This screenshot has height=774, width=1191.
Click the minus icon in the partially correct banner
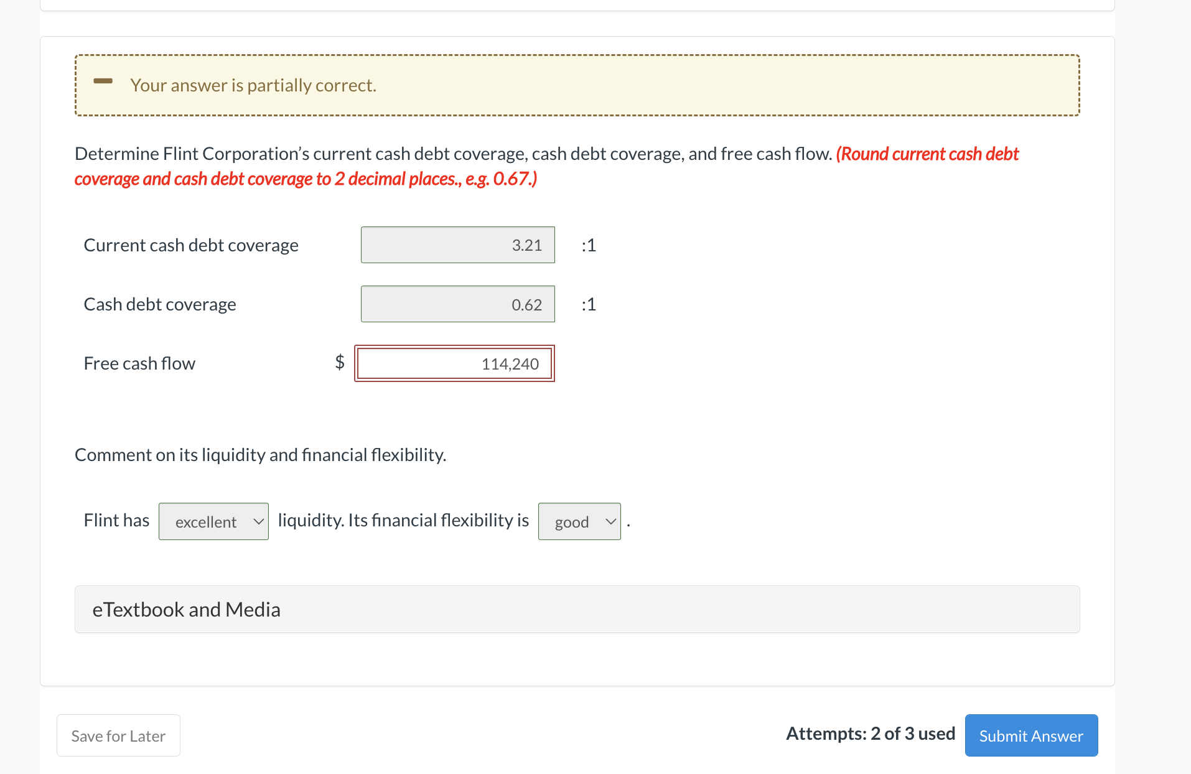pos(103,81)
